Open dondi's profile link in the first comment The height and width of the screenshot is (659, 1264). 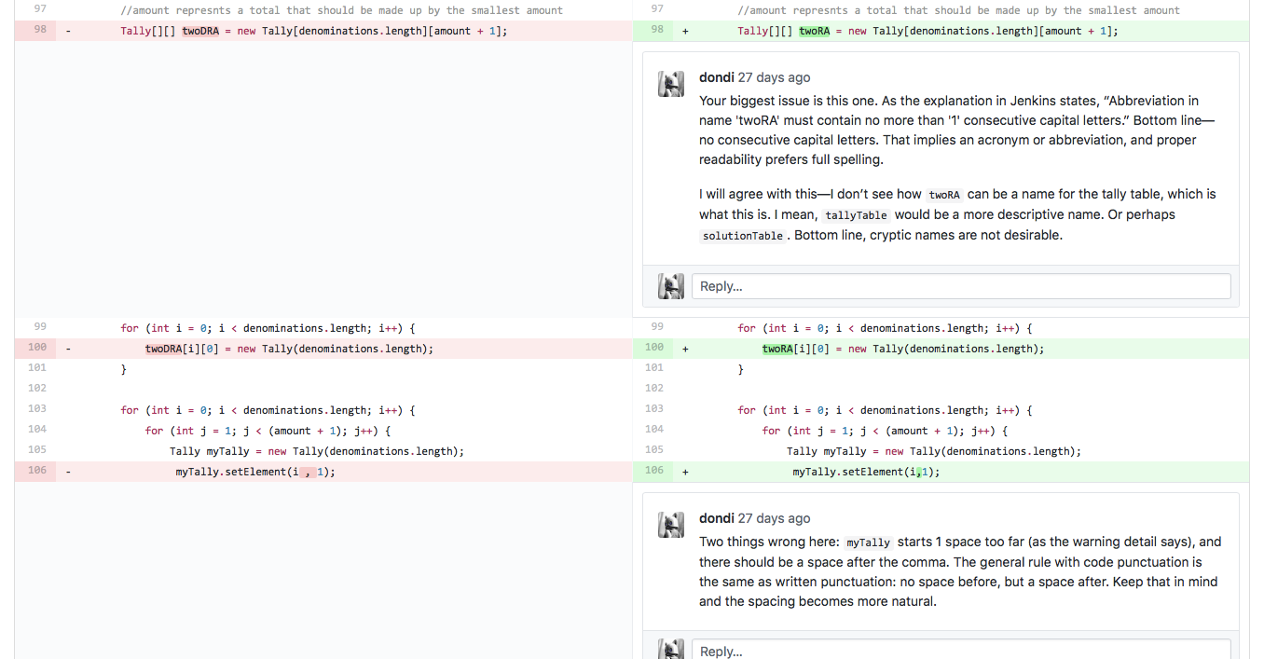click(716, 77)
